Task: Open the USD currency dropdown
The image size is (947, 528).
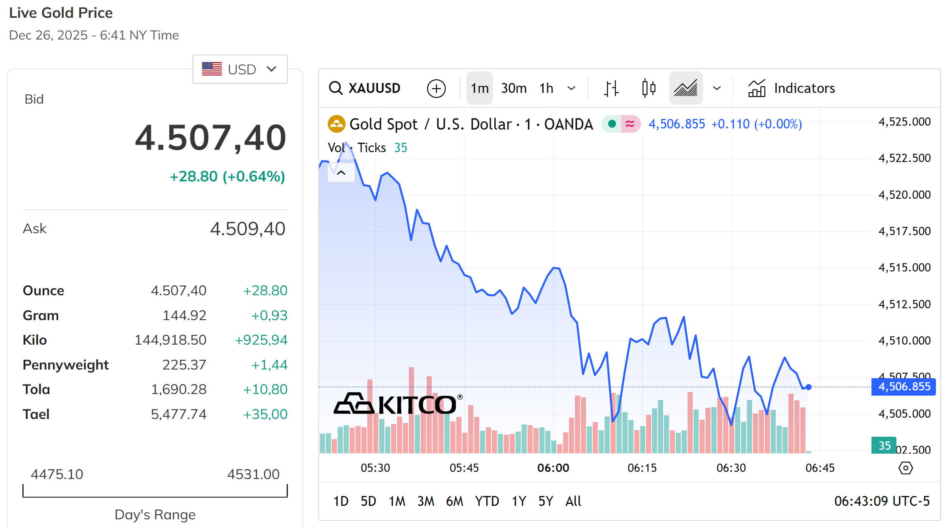Action: click(240, 69)
